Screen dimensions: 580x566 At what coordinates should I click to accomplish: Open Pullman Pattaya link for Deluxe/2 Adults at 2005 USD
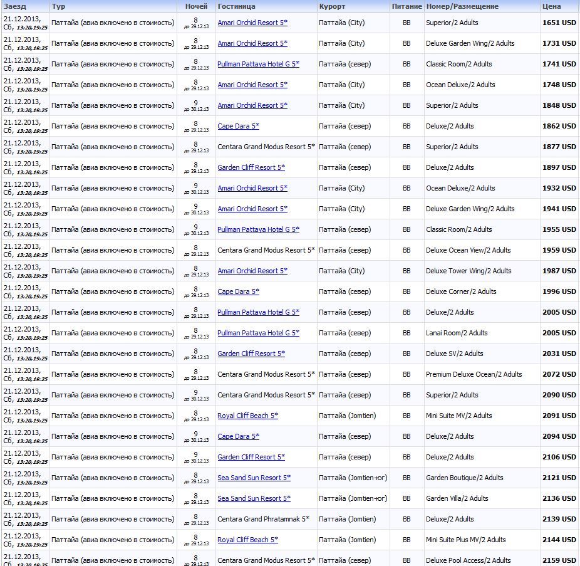pos(258,312)
